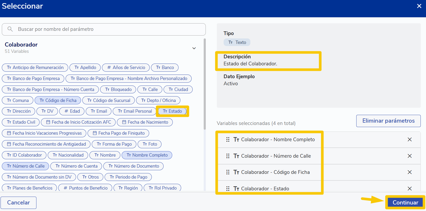Viewport: 426px width, 211px height.
Task: Add the Email Personal variable
Action: 135,111
